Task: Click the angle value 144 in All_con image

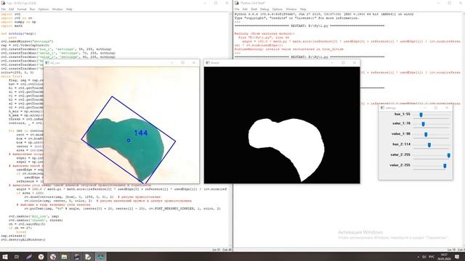Action: tap(141, 133)
